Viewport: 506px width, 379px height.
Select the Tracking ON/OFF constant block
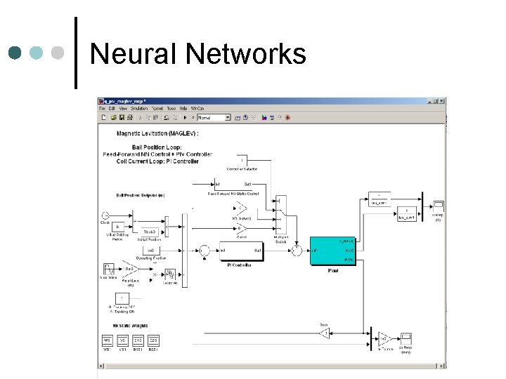pos(122,298)
